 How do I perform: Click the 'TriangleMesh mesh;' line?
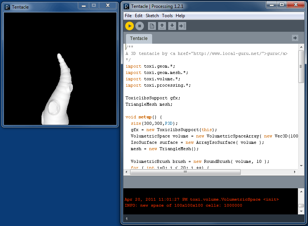(x=149, y=104)
